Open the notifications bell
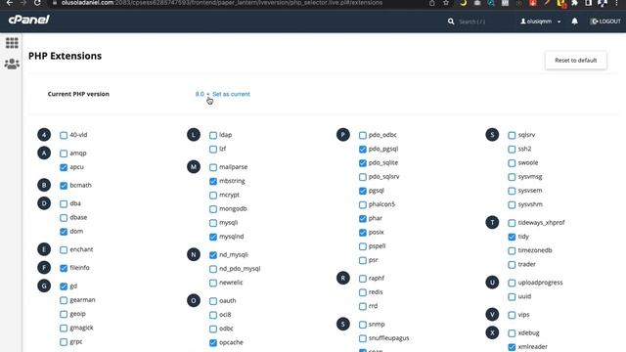Viewport: 626px width, 352px height. 574,22
